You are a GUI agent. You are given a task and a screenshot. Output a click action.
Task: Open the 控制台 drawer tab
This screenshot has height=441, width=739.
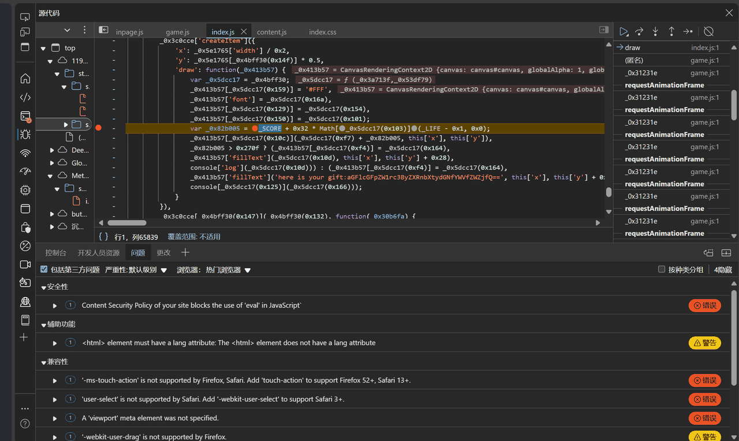[56, 253]
